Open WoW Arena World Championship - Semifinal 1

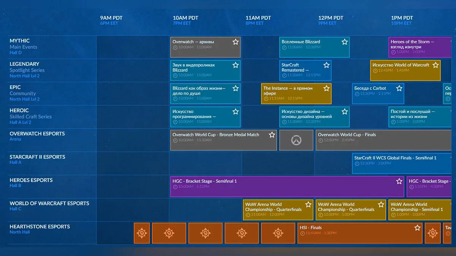420,210
